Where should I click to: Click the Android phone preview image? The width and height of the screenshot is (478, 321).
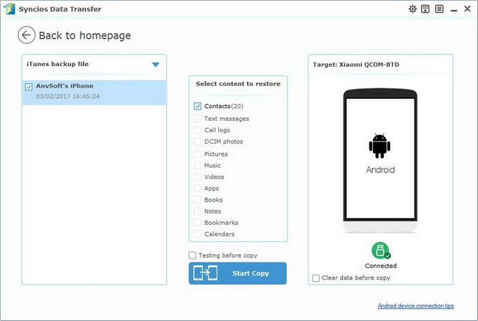click(380, 160)
